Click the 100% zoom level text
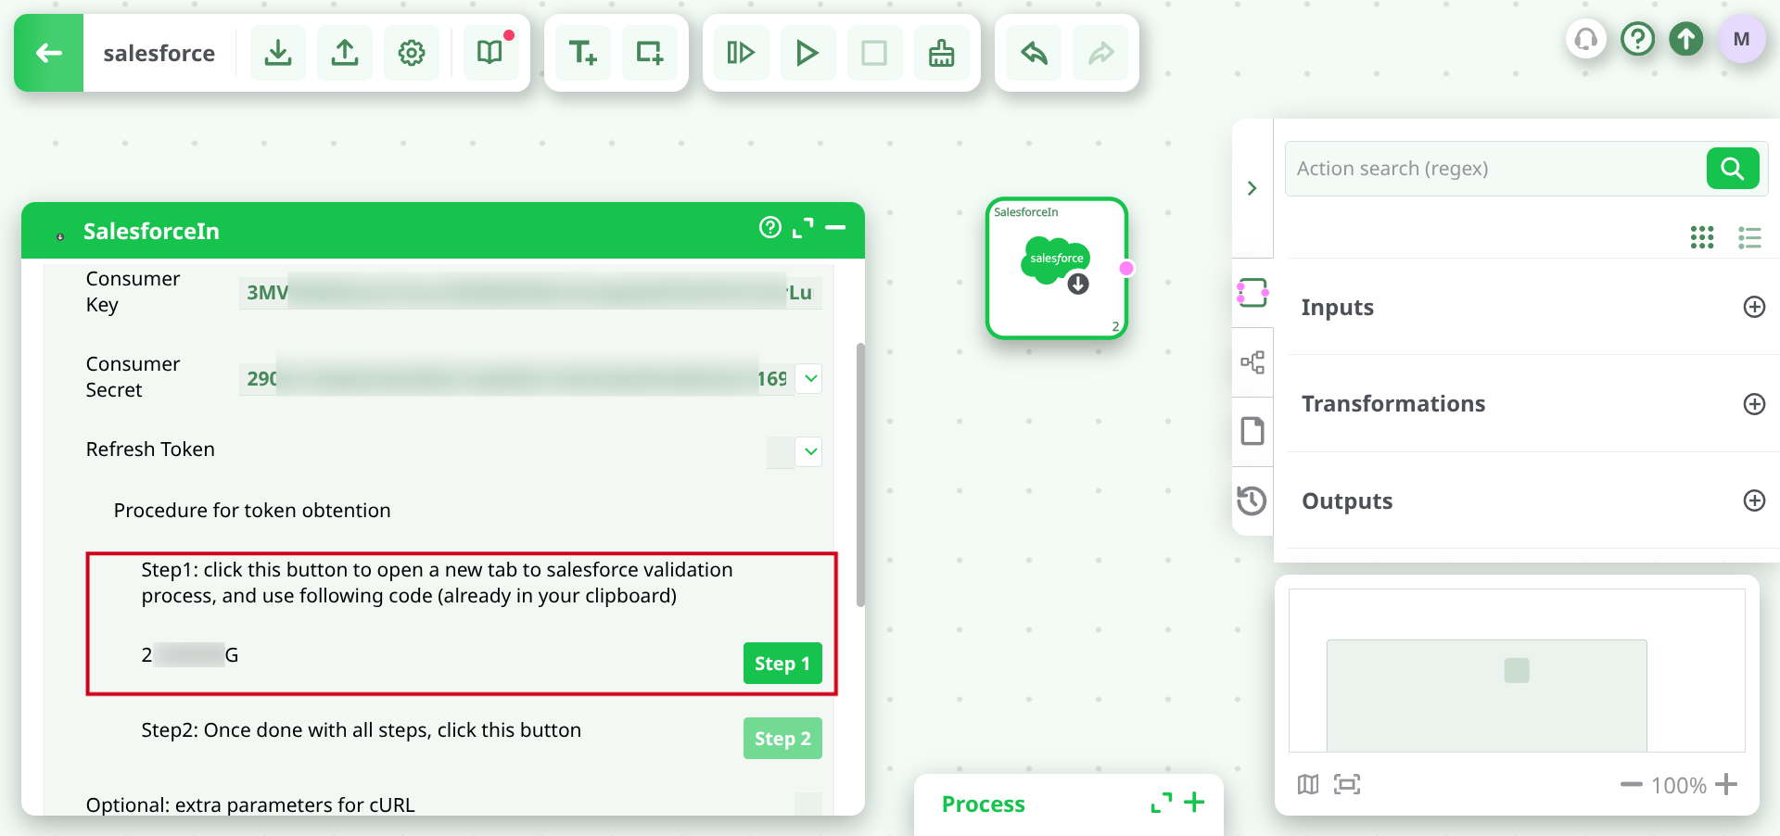Viewport: 1780px width, 836px height. coord(1679,786)
